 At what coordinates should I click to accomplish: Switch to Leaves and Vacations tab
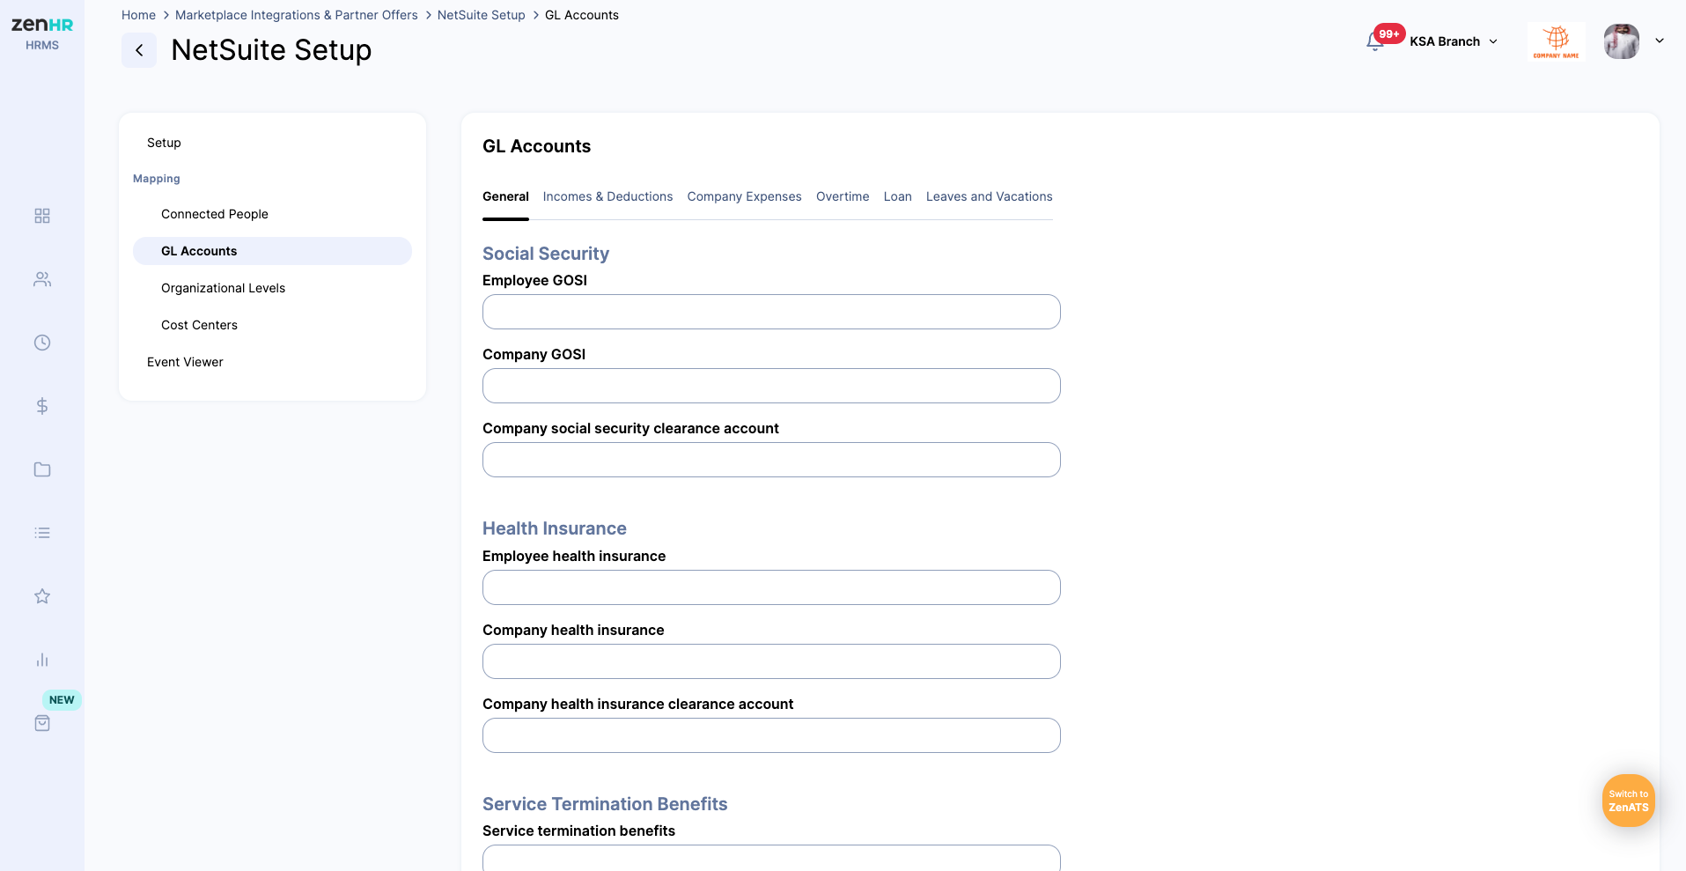990,196
